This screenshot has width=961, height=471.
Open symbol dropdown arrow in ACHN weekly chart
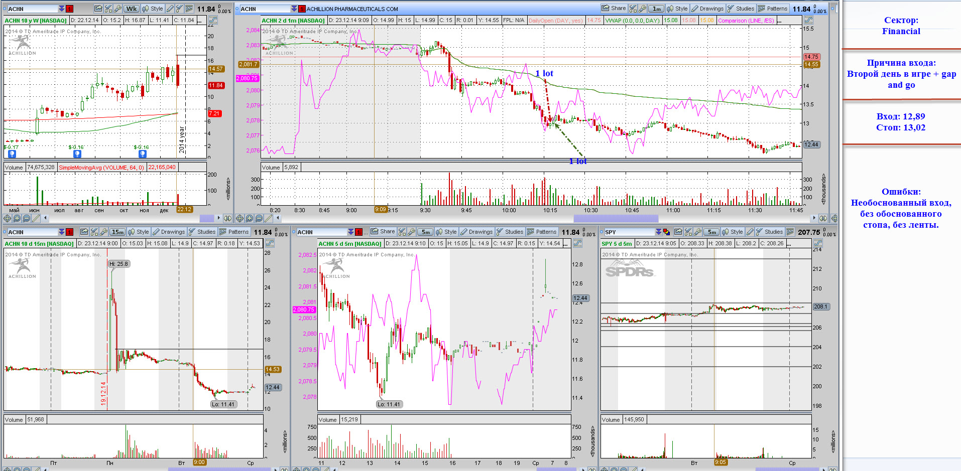61,9
